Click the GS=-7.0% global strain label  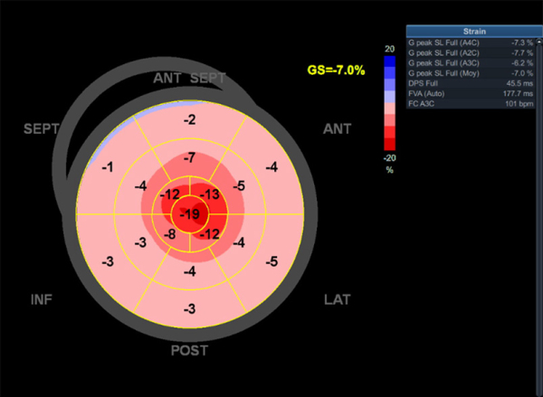336,69
